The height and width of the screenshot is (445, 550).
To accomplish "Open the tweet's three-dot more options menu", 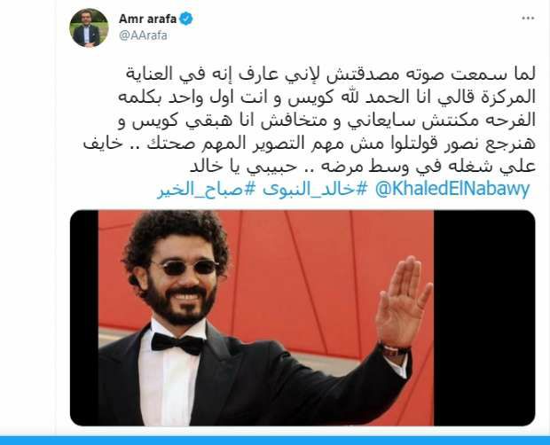I will (x=528, y=19).
